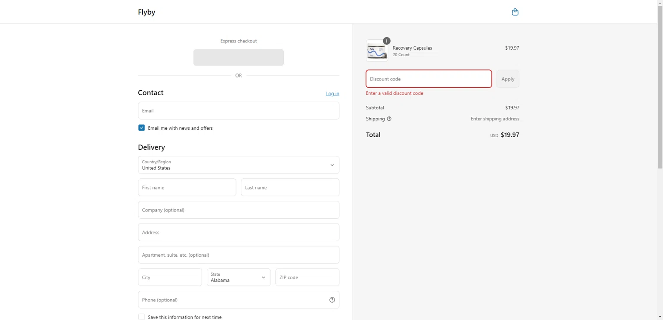Click into the Email input field

(238, 111)
